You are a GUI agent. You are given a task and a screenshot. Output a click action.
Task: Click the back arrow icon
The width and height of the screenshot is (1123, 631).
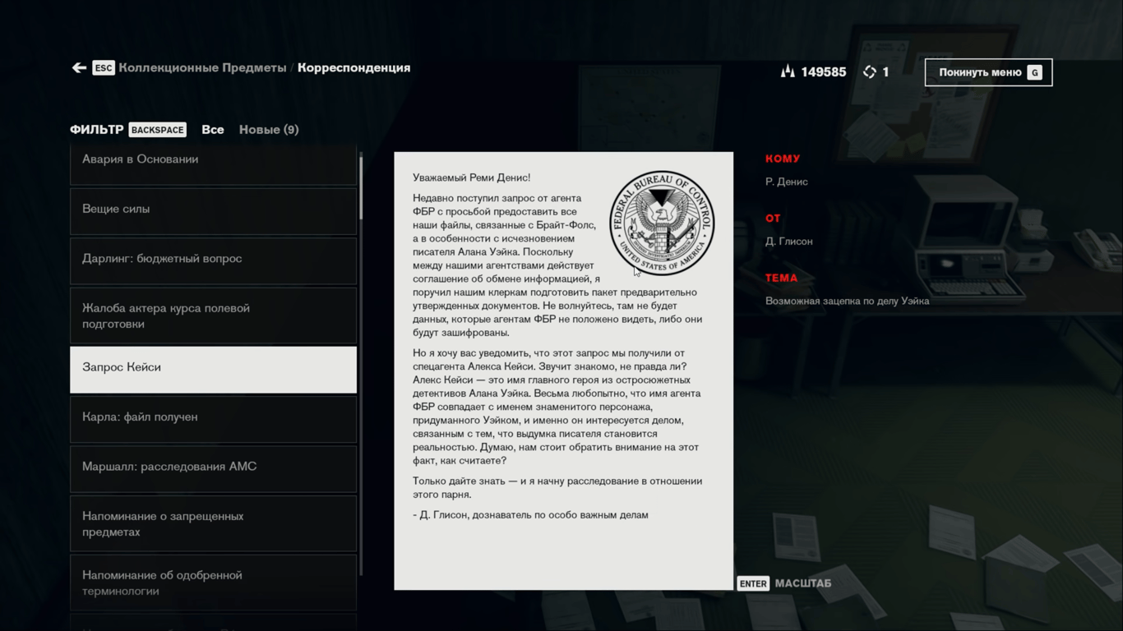[79, 68]
